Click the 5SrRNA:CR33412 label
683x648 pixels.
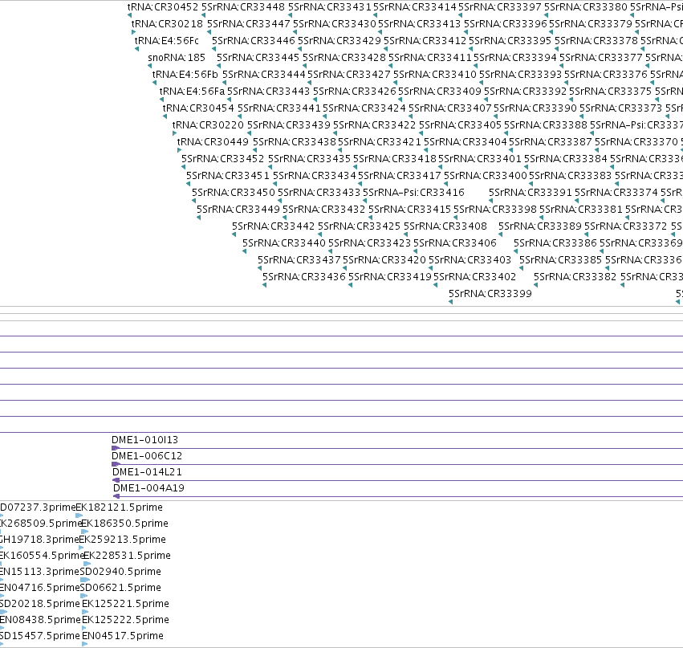click(425, 41)
